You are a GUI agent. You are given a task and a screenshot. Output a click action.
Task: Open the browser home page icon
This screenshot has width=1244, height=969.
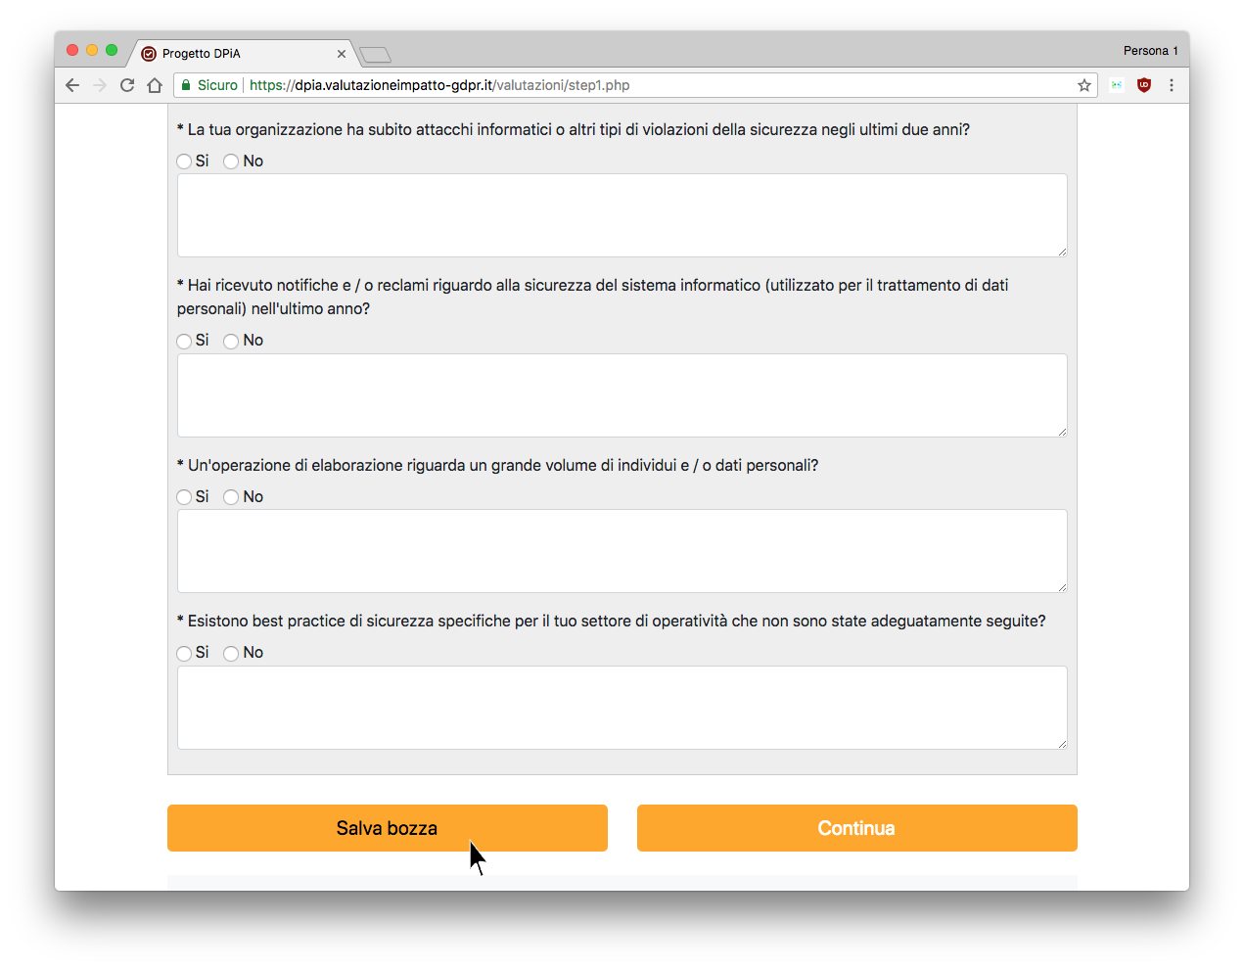pos(155,85)
